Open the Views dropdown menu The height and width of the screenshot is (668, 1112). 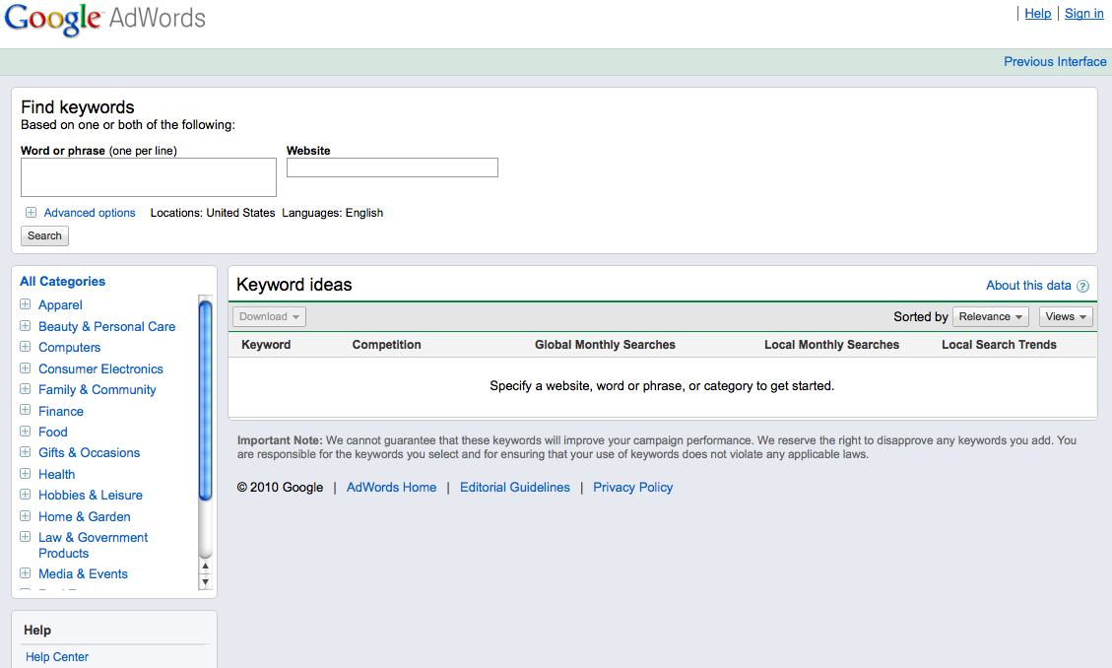1066,316
